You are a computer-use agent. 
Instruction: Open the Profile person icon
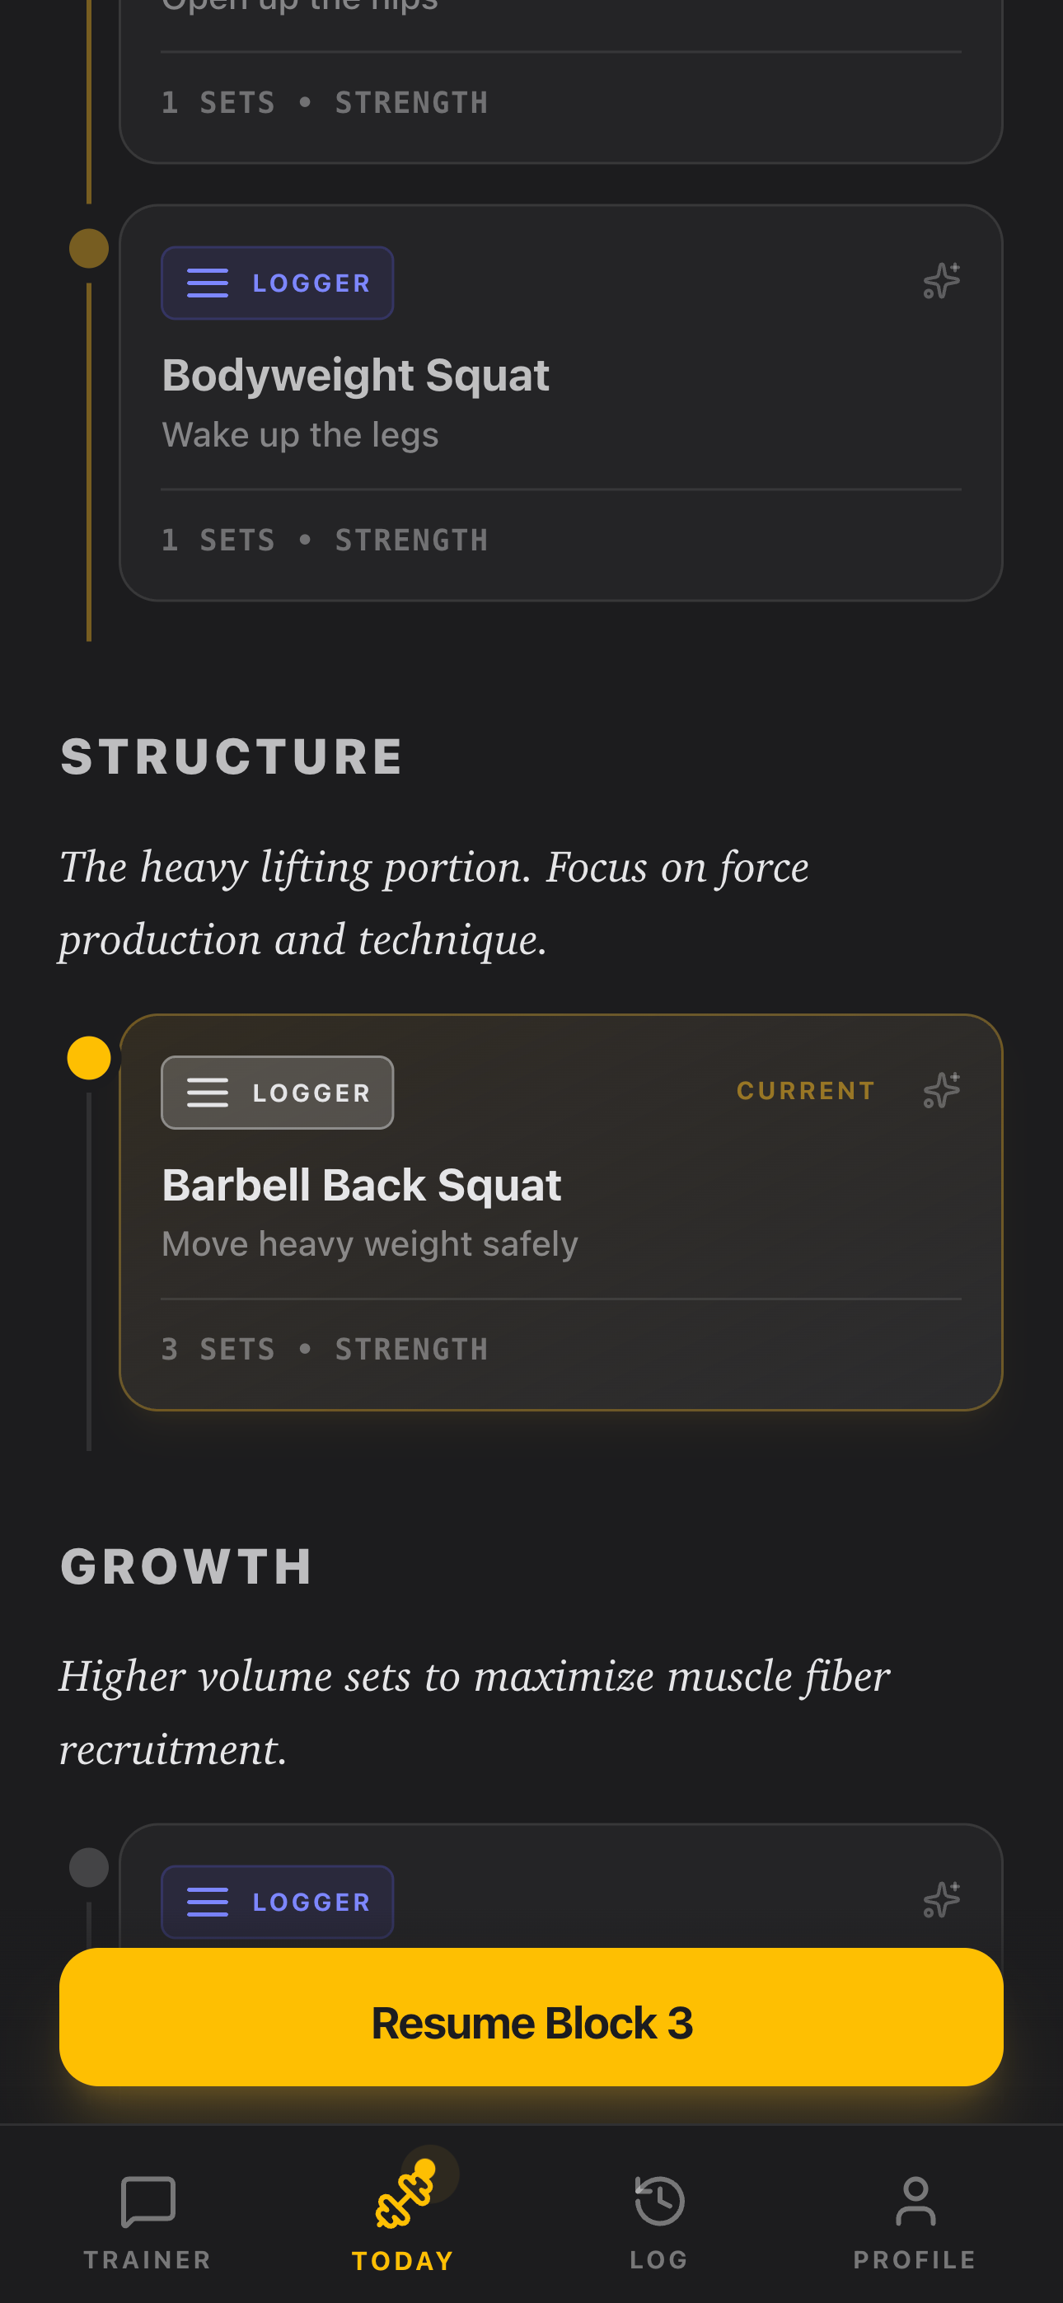tap(915, 2201)
